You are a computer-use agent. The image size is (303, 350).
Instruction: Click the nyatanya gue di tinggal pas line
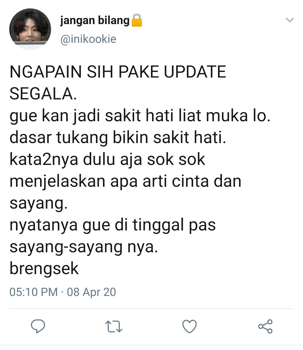[x=113, y=225]
